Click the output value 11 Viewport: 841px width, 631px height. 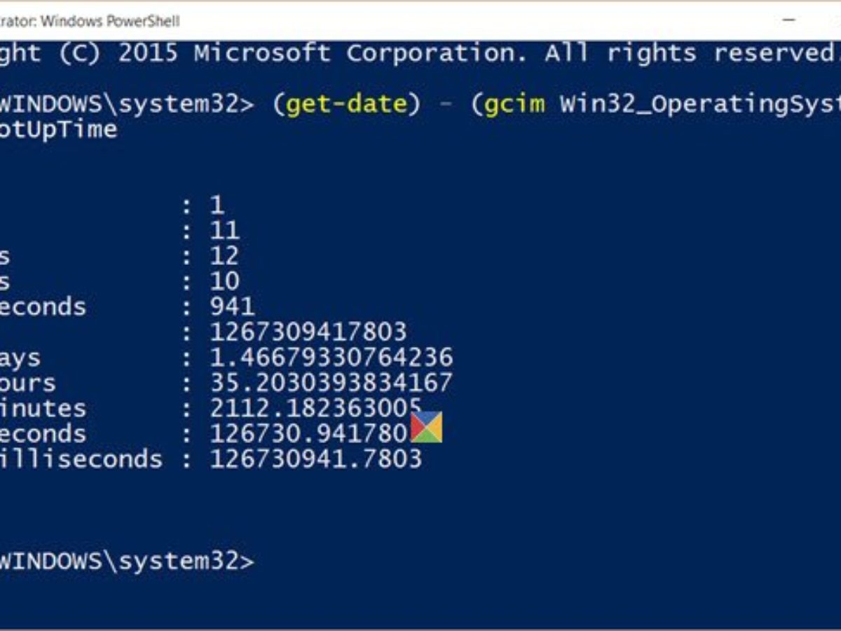click(x=225, y=231)
